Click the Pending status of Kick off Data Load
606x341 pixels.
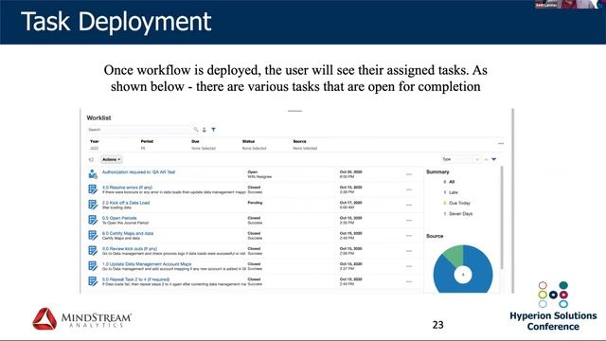coord(255,202)
